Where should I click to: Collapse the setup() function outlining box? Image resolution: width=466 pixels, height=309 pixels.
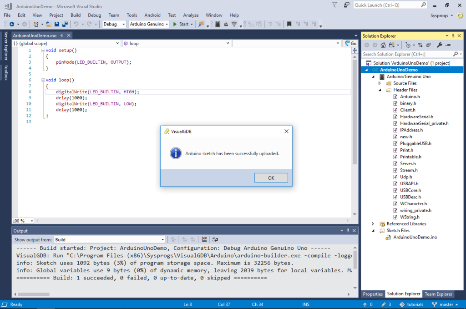[43, 50]
